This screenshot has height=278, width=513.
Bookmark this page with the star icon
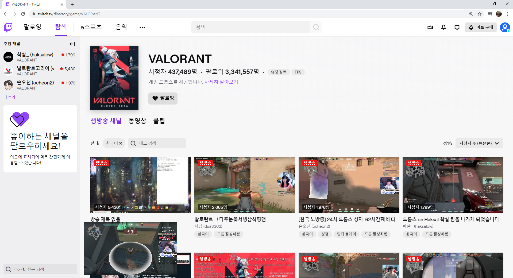click(480, 14)
